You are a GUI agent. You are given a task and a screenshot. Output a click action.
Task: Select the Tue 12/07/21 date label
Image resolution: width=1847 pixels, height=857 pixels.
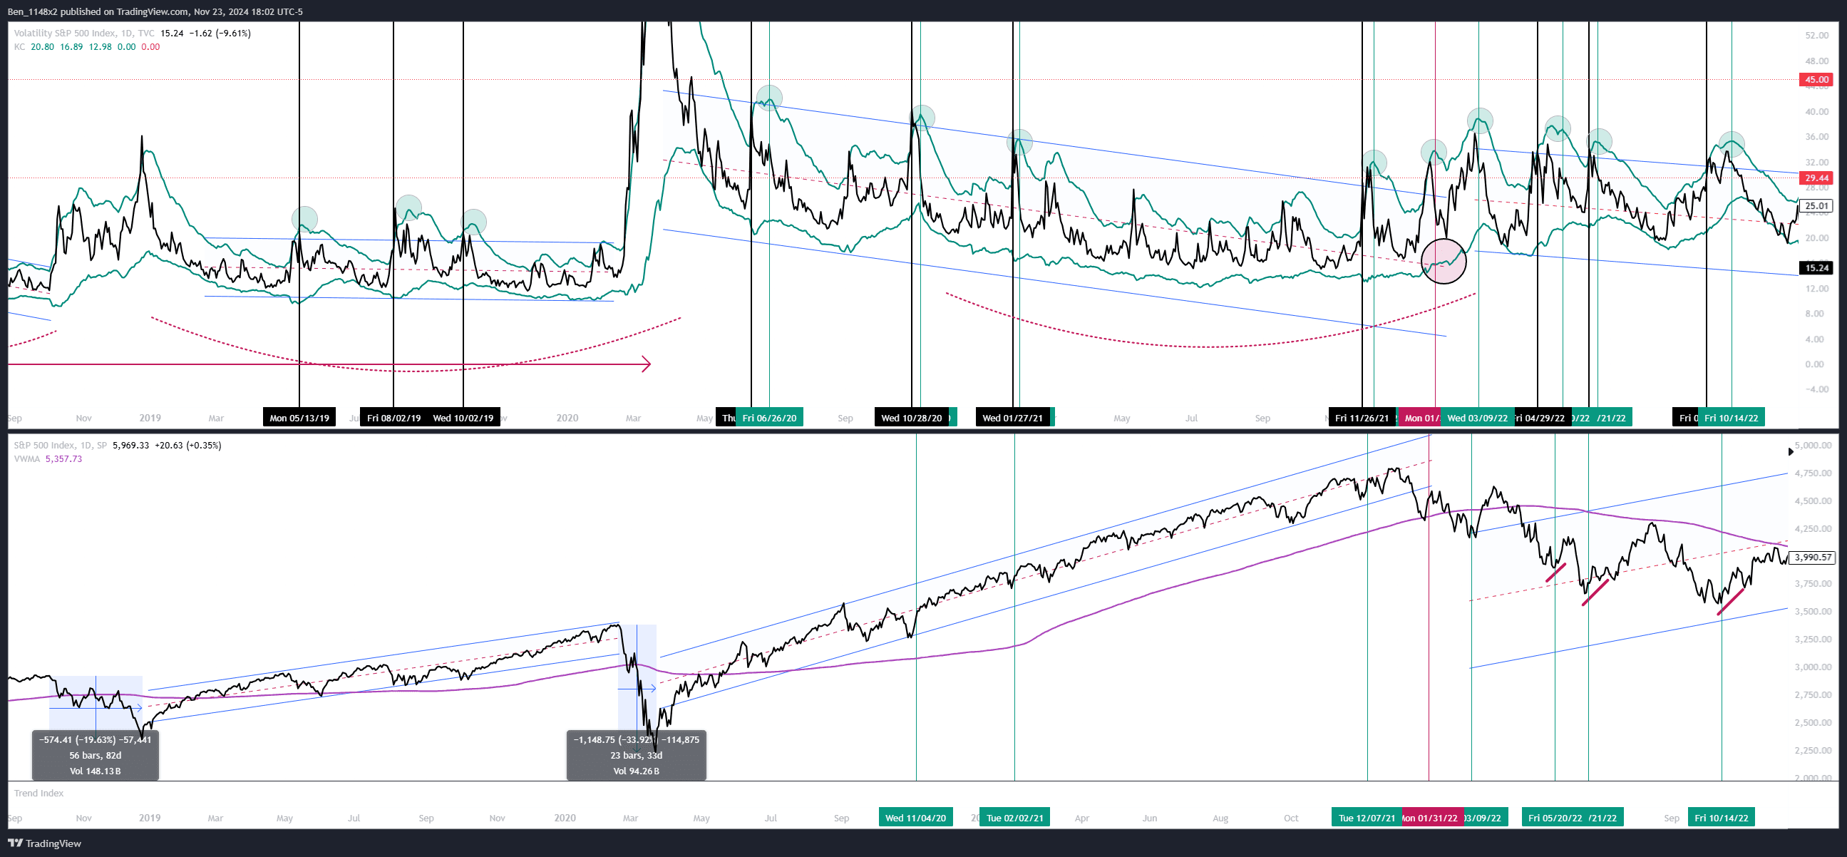pyautogui.click(x=1367, y=818)
